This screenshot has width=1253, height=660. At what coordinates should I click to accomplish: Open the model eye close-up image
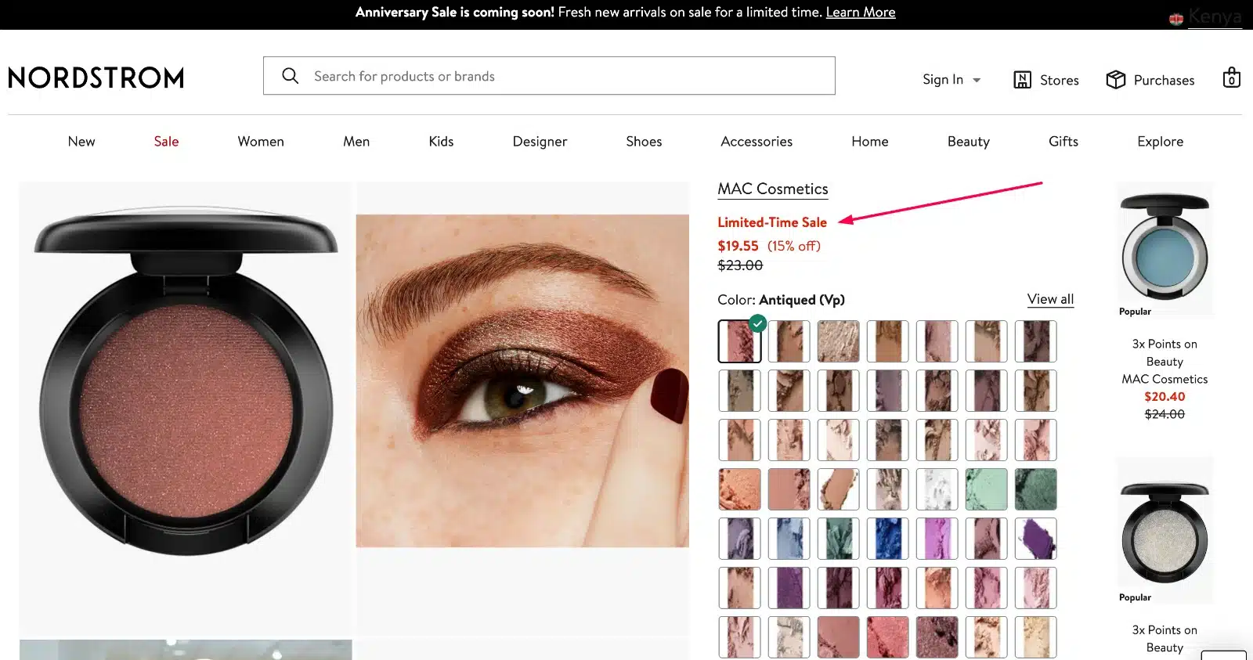(x=522, y=380)
